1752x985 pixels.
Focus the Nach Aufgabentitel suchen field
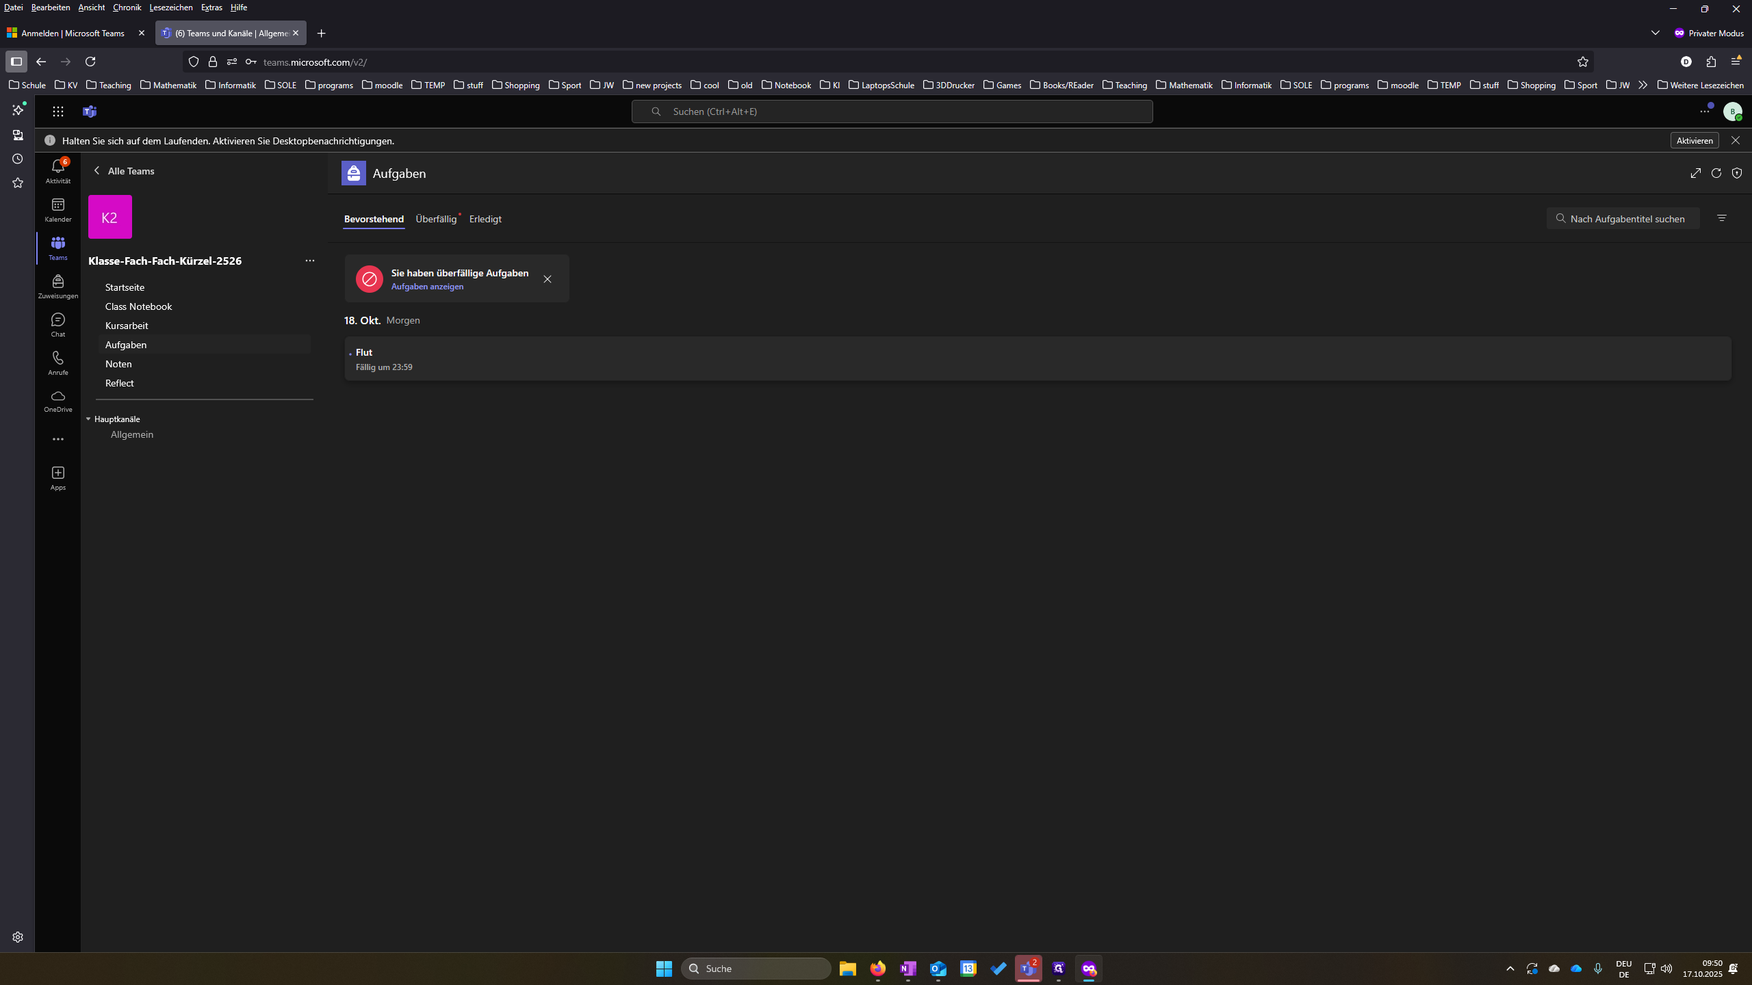click(x=1623, y=219)
